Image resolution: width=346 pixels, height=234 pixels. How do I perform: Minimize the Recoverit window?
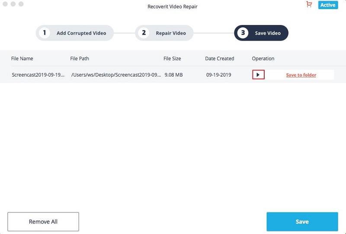point(13,4)
